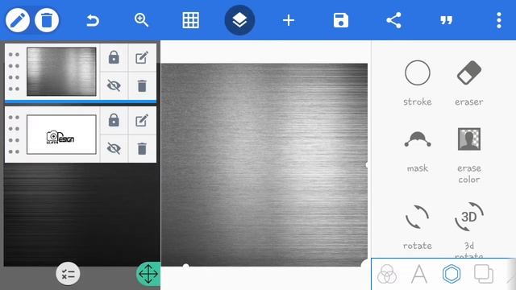Open the mask tool

[x=418, y=139]
